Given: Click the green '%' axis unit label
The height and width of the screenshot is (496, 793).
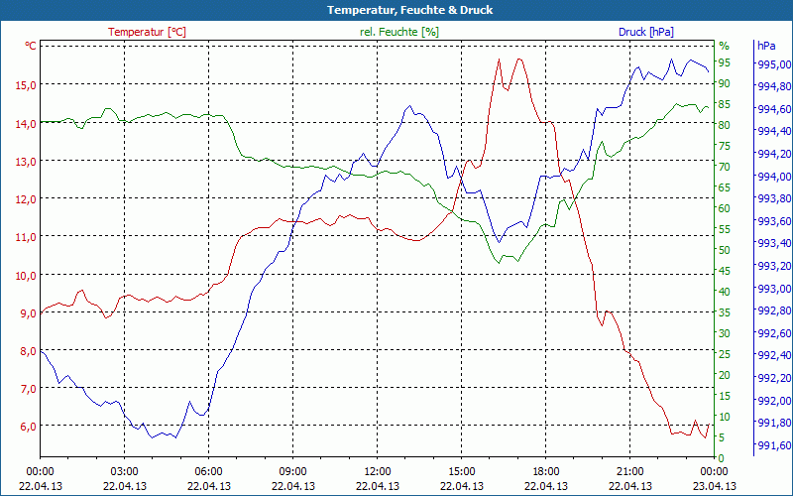Looking at the screenshot, I should (x=725, y=46).
